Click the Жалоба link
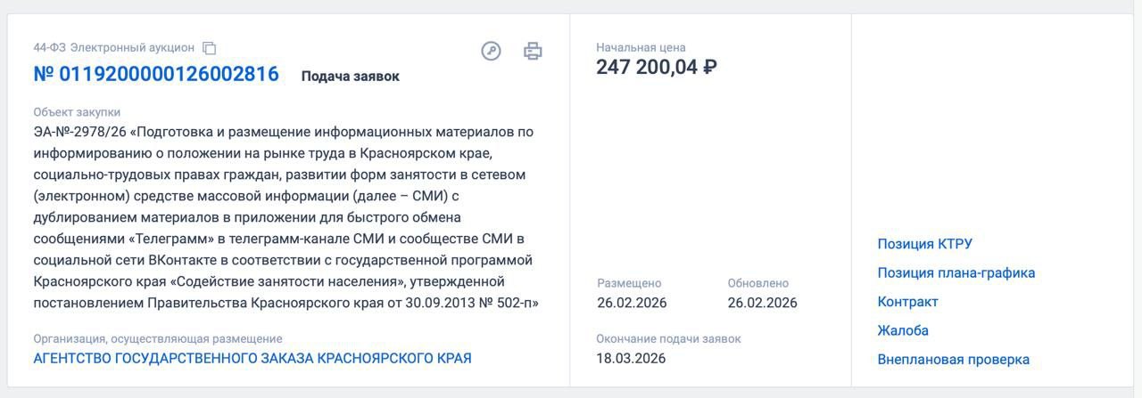 (x=903, y=330)
